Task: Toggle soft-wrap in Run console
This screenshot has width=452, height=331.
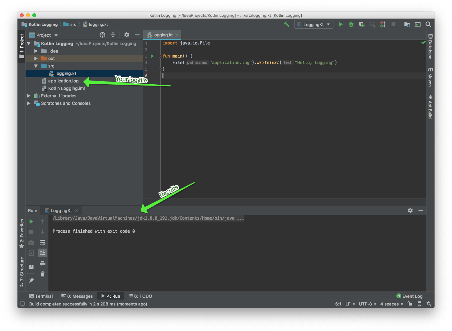Action: click(x=43, y=242)
